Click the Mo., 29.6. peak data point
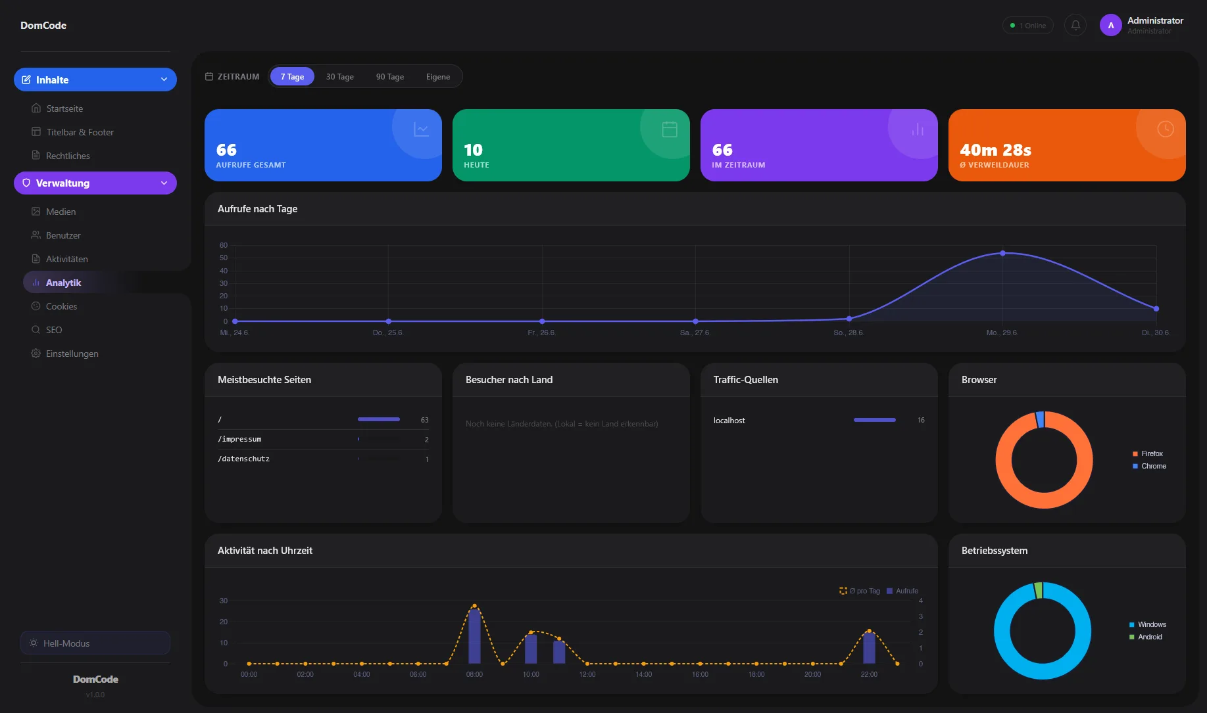This screenshot has height=713, width=1207. point(1002,253)
